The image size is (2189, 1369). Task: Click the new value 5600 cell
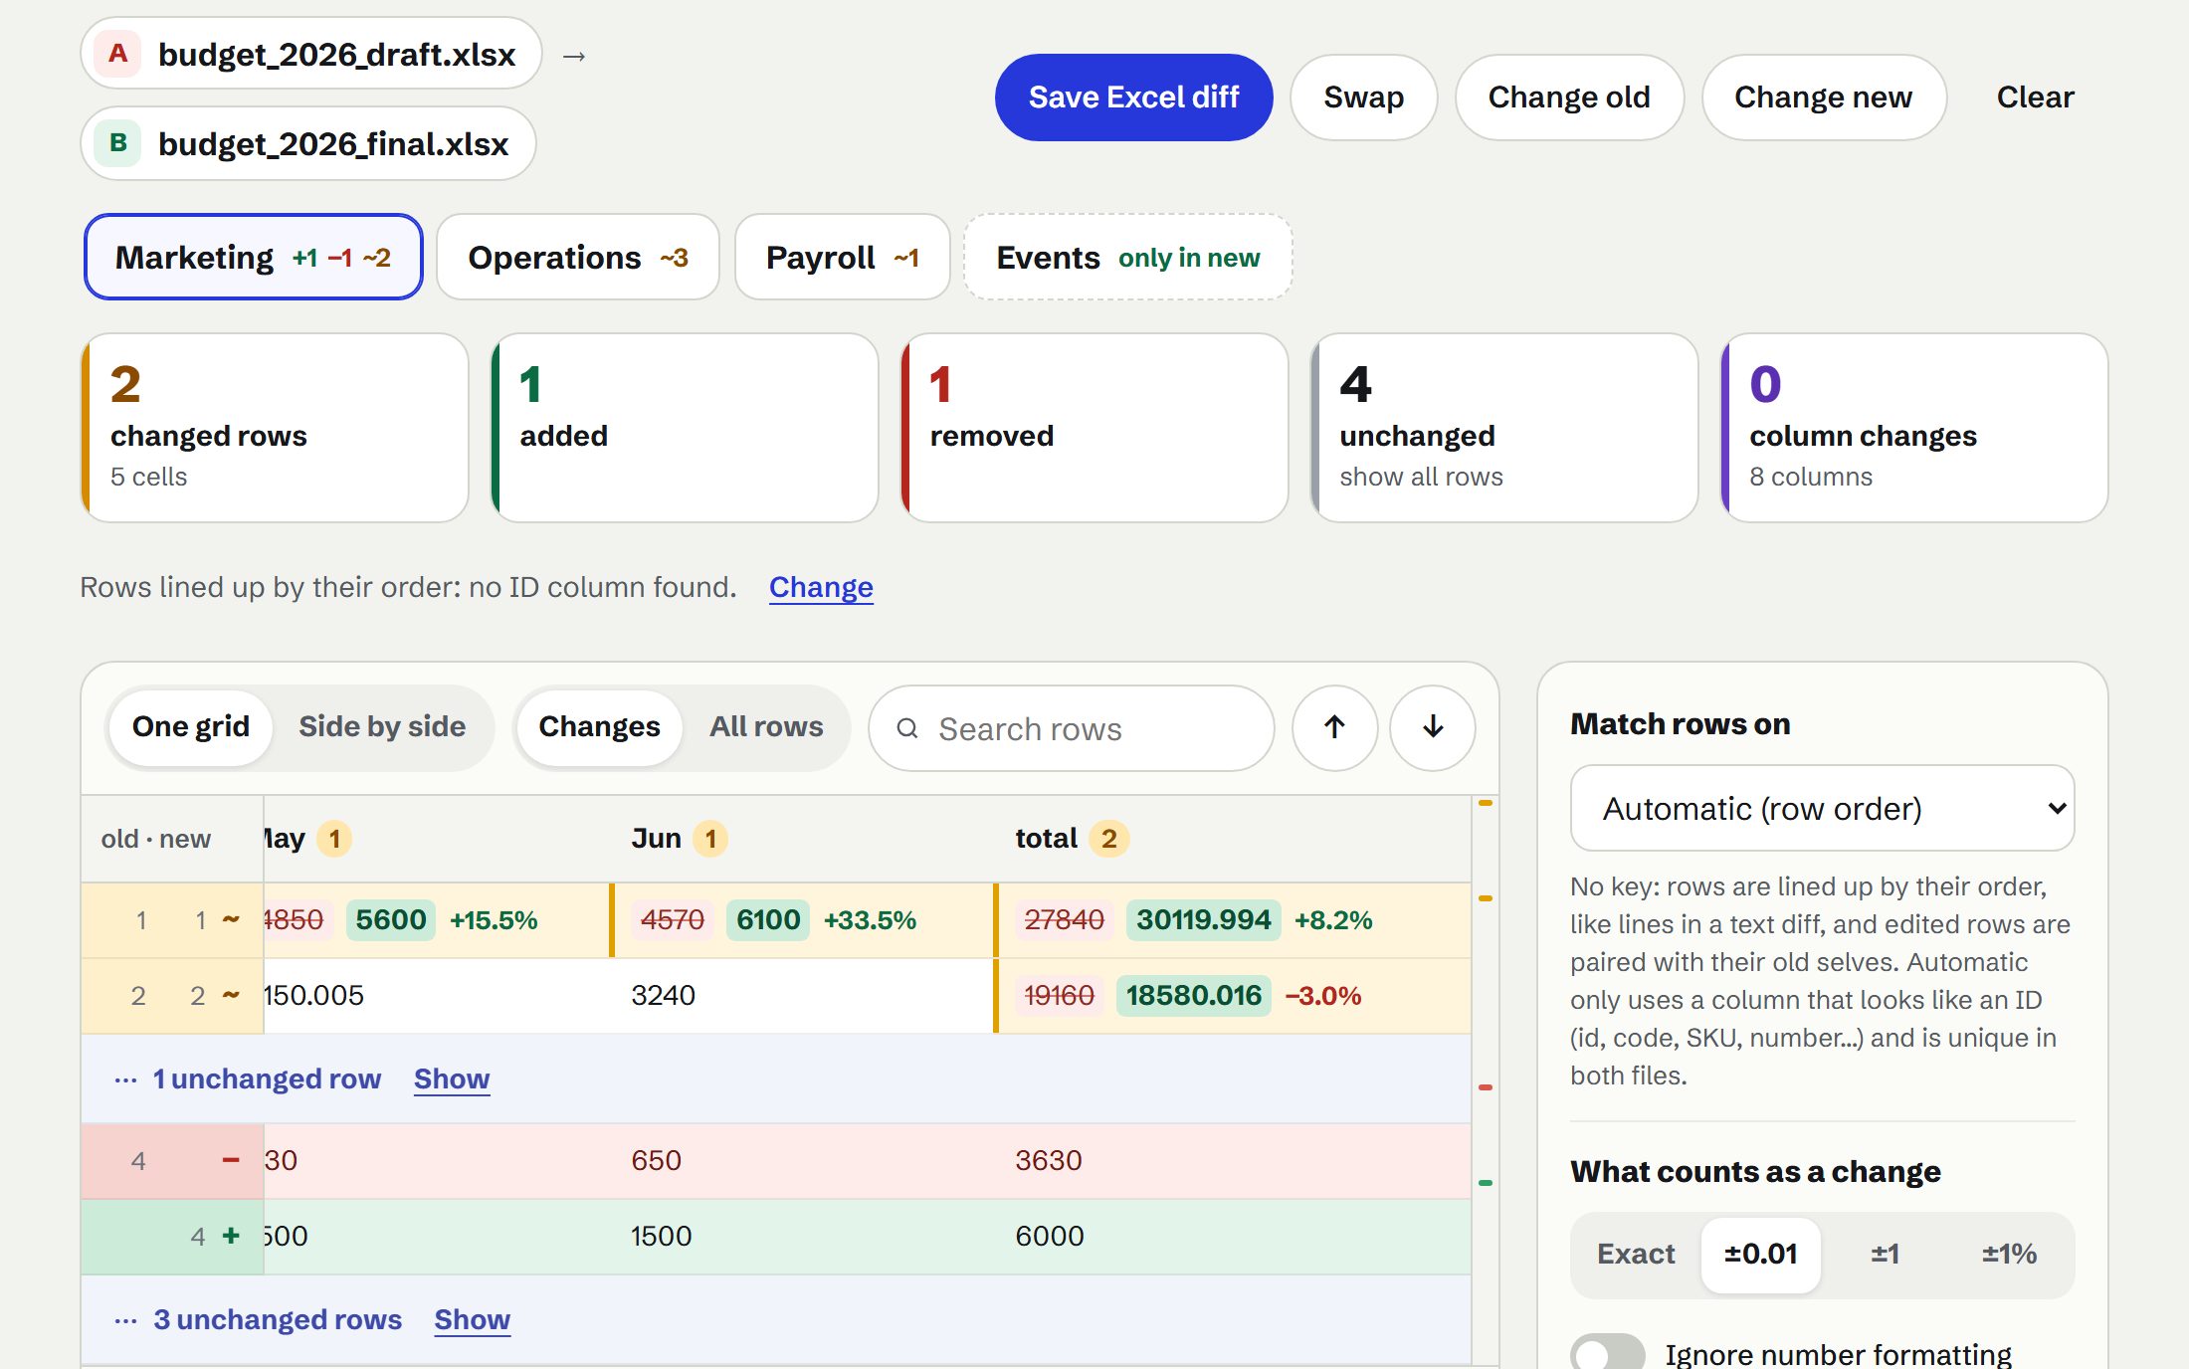pos(390,919)
